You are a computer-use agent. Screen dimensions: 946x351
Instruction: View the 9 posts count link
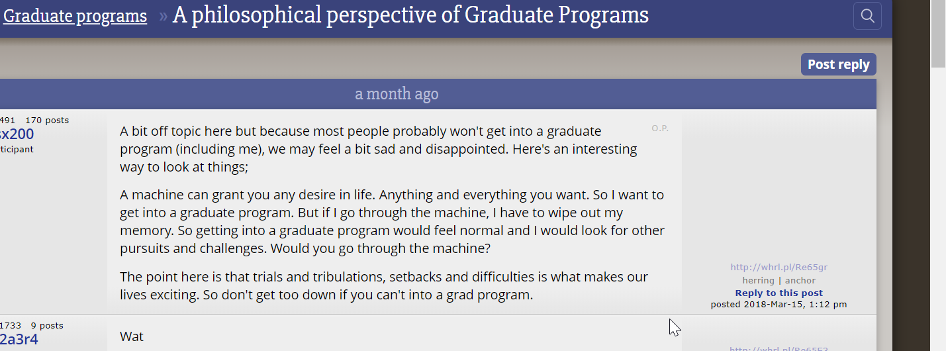pyautogui.click(x=47, y=325)
